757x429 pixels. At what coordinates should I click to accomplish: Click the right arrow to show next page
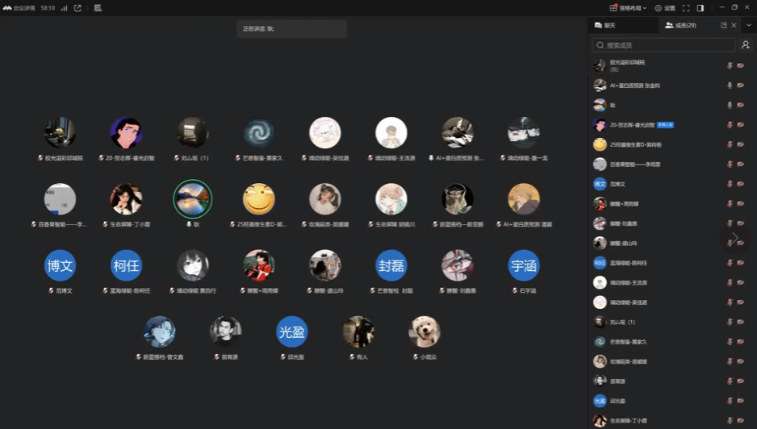coord(734,238)
